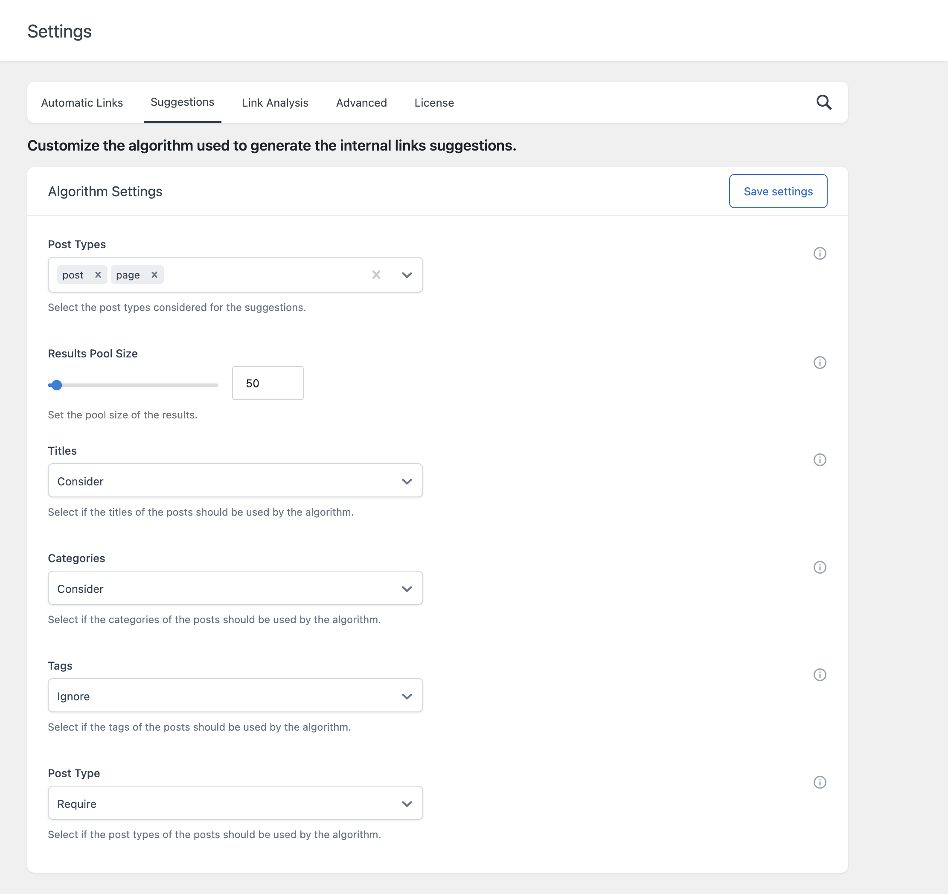Viewport: 948px width, 894px height.
Task: Open the License tab
Action: pyautogui.click(x=434, y=102)
